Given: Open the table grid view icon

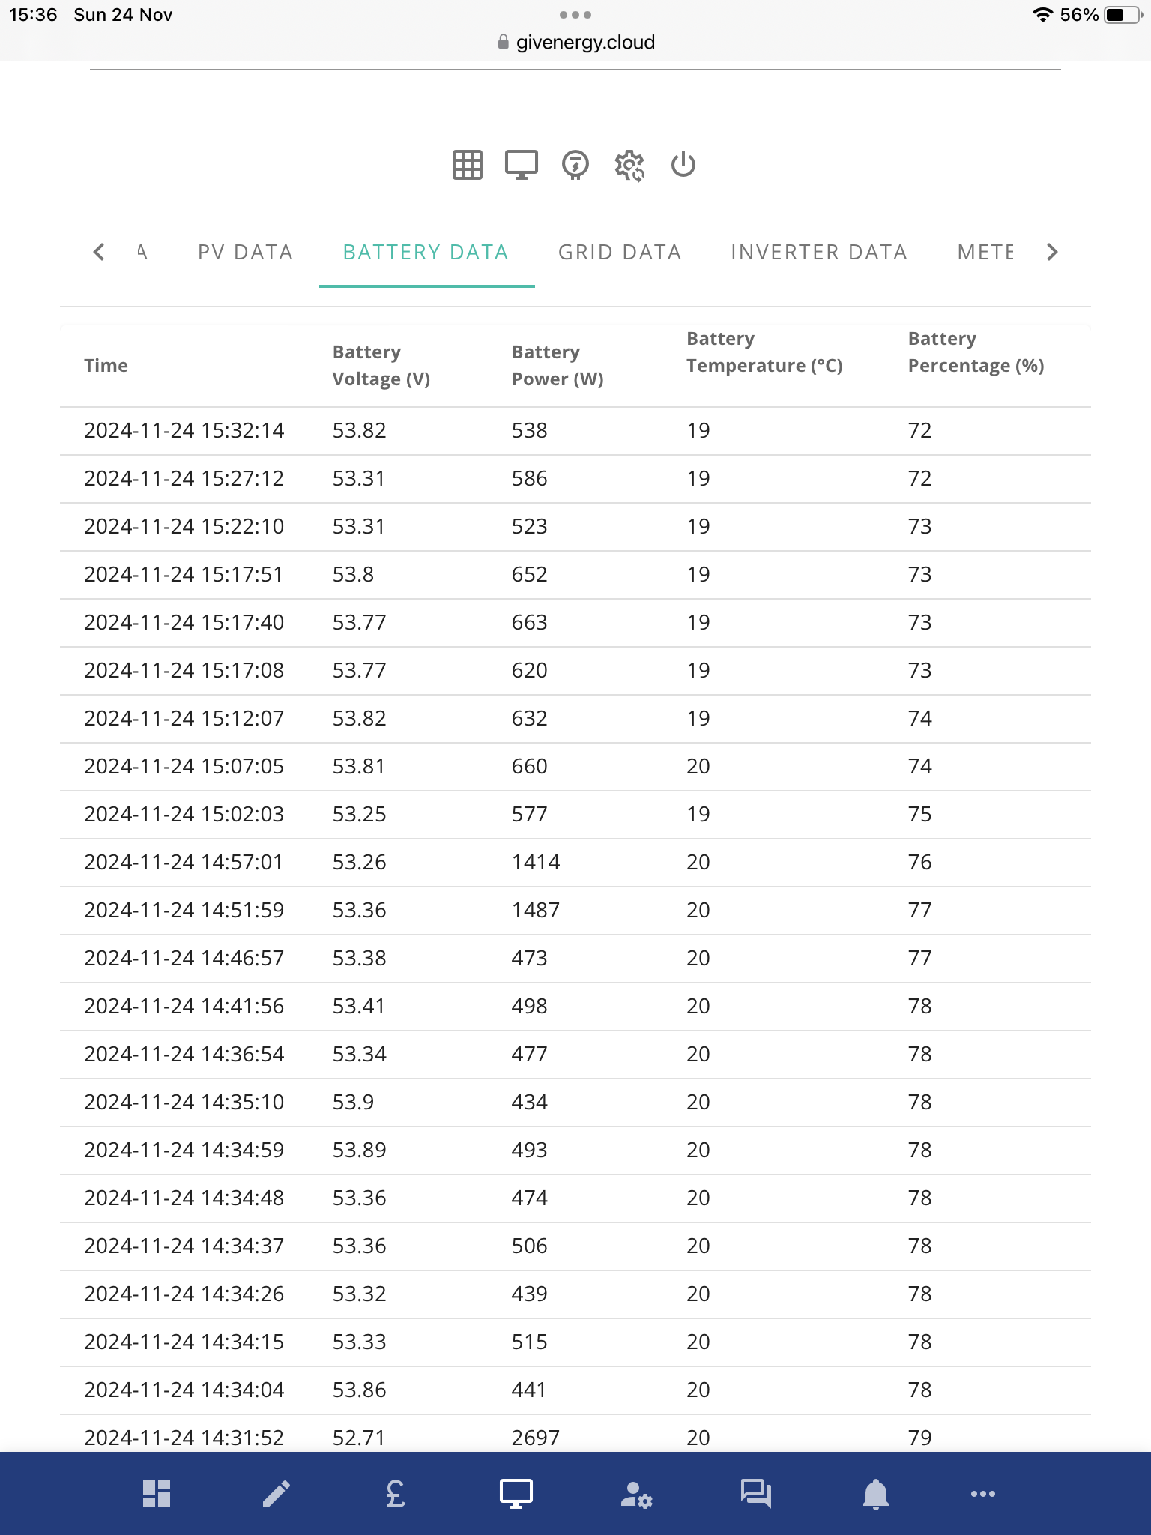Looking at the screenshot, I should pos(468,165).
